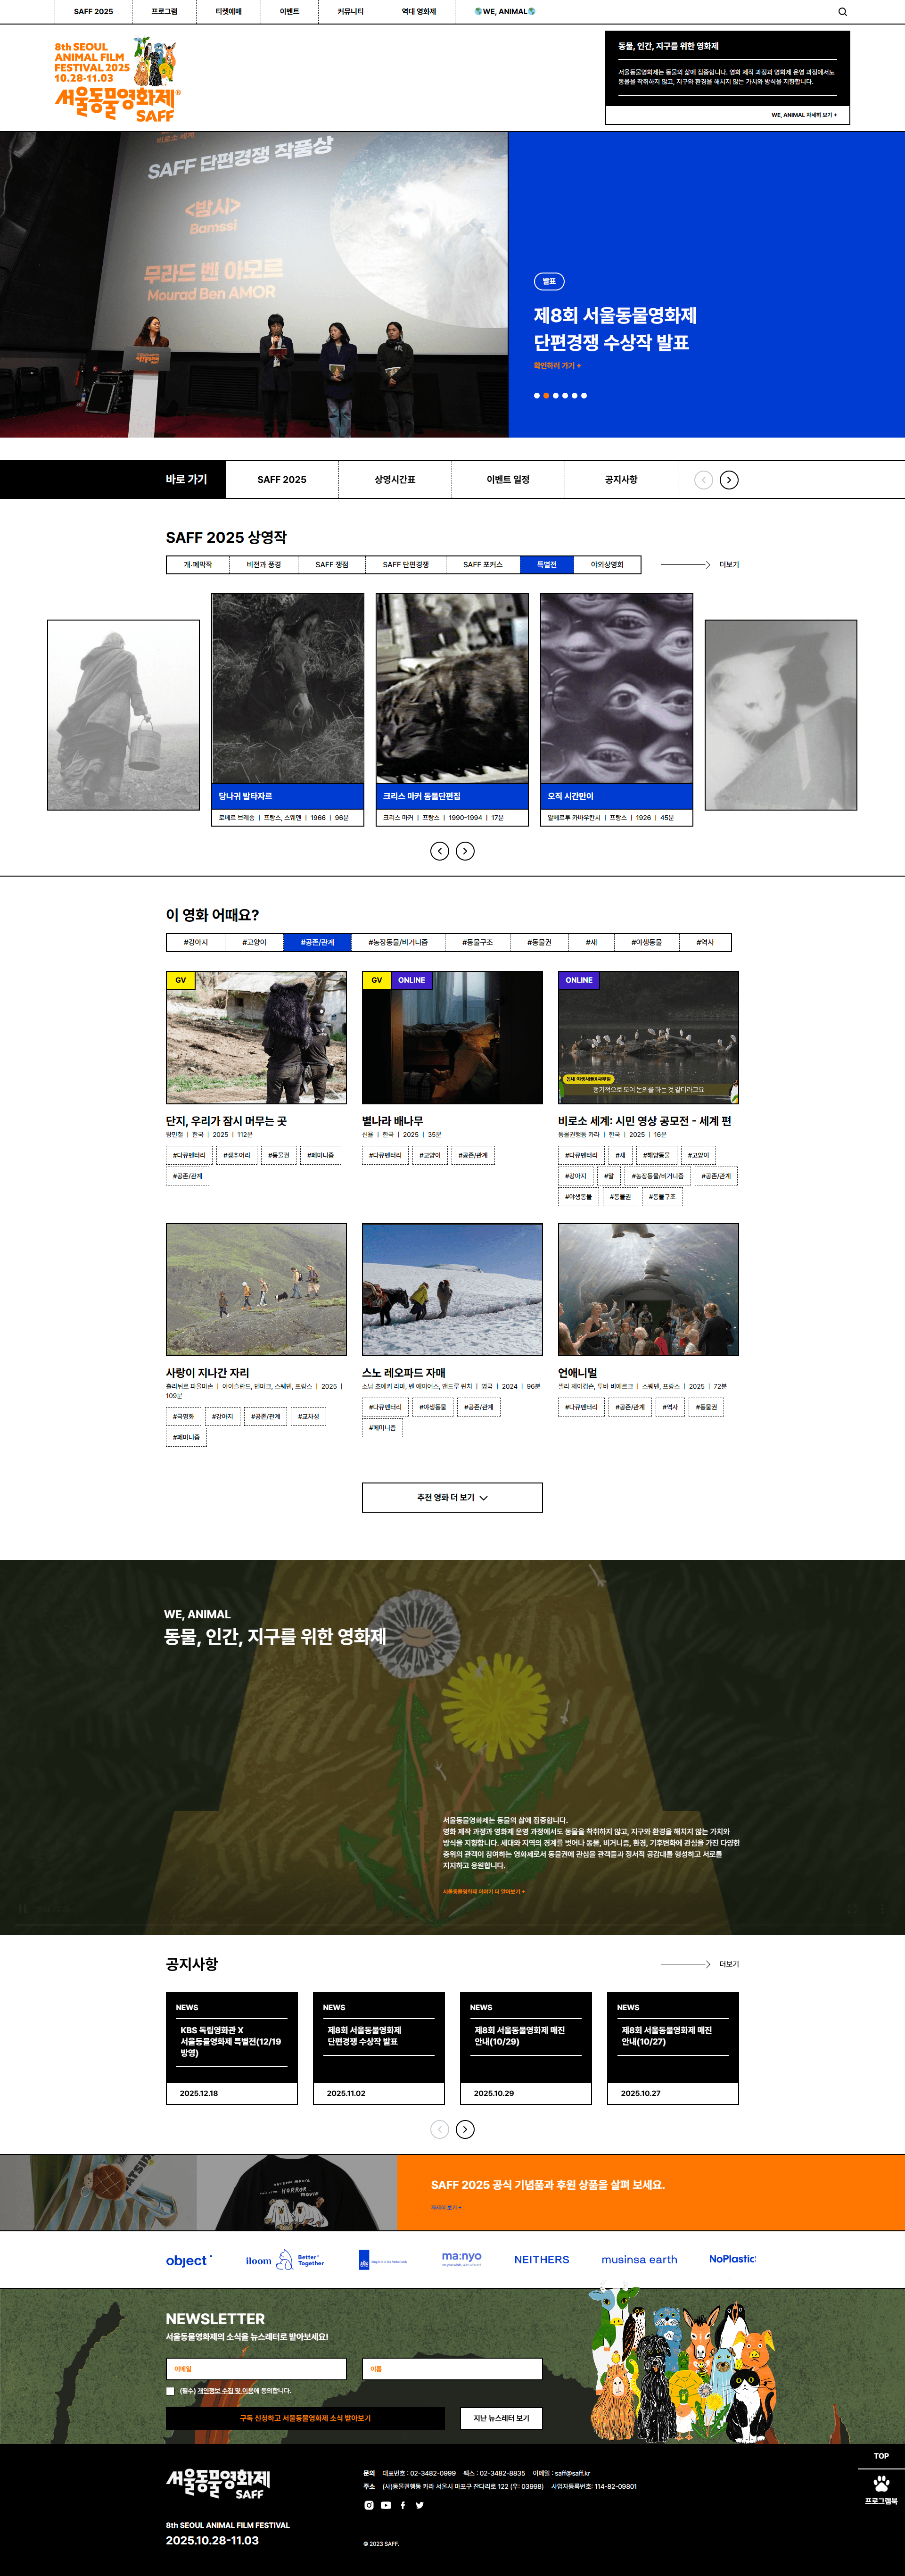This screenshot has height=2576, width=905.
Task: Open the 프로그램 top menu
Action: click(x=164, y=12)
